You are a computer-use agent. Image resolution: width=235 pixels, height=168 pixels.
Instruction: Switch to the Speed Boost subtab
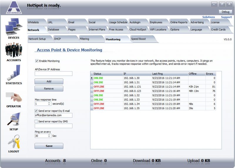click(x=142, y=39)
